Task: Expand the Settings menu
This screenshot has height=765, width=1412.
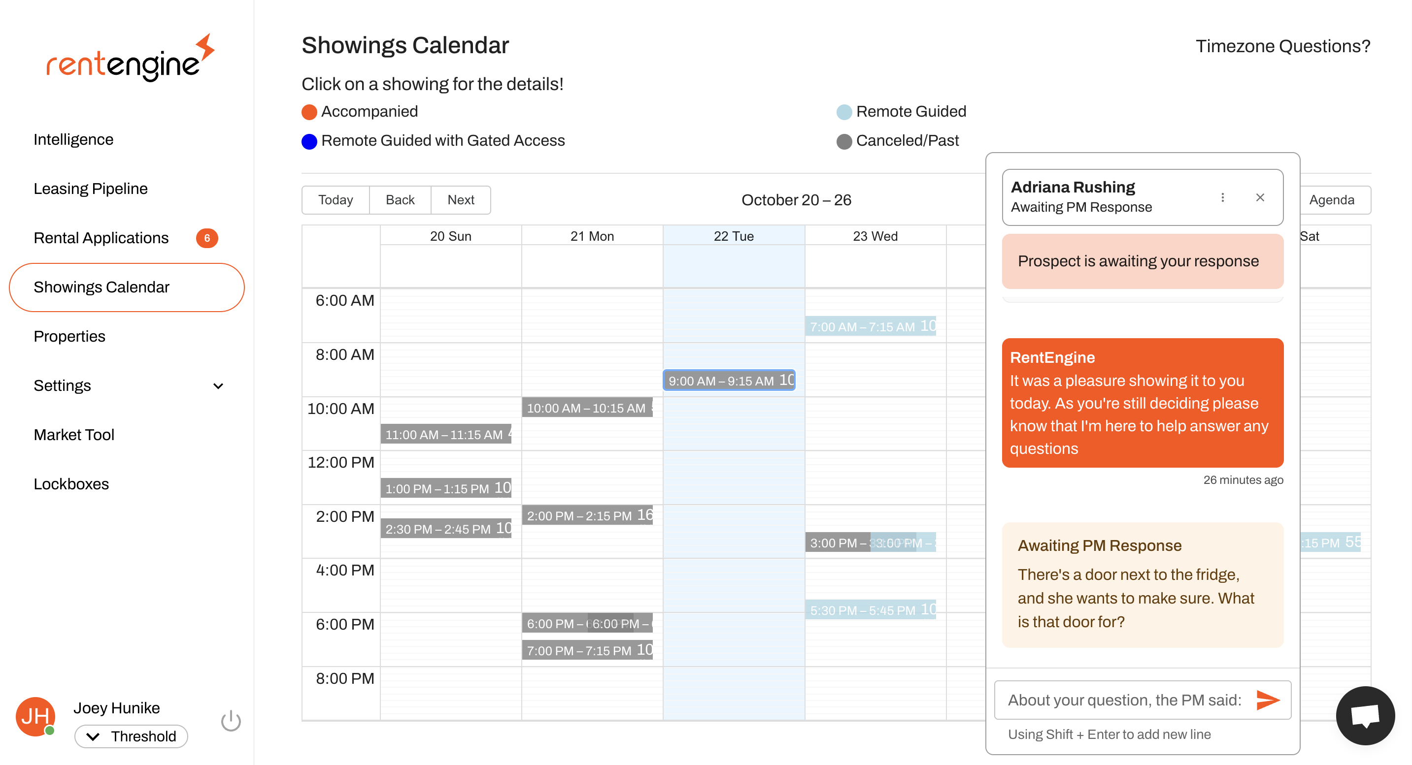Action: coord(218,385)
